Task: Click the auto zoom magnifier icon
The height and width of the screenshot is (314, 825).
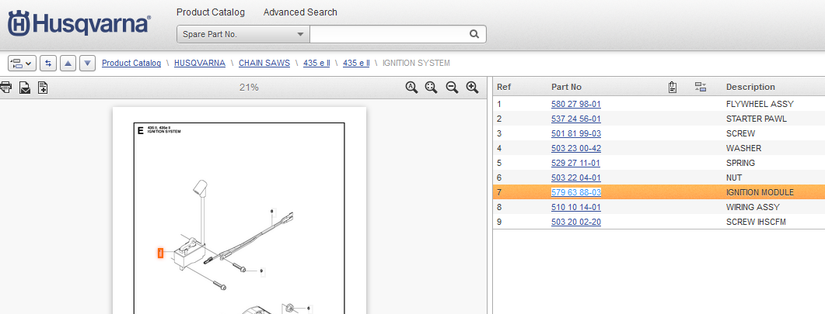Action: click(x=411, y=88)
